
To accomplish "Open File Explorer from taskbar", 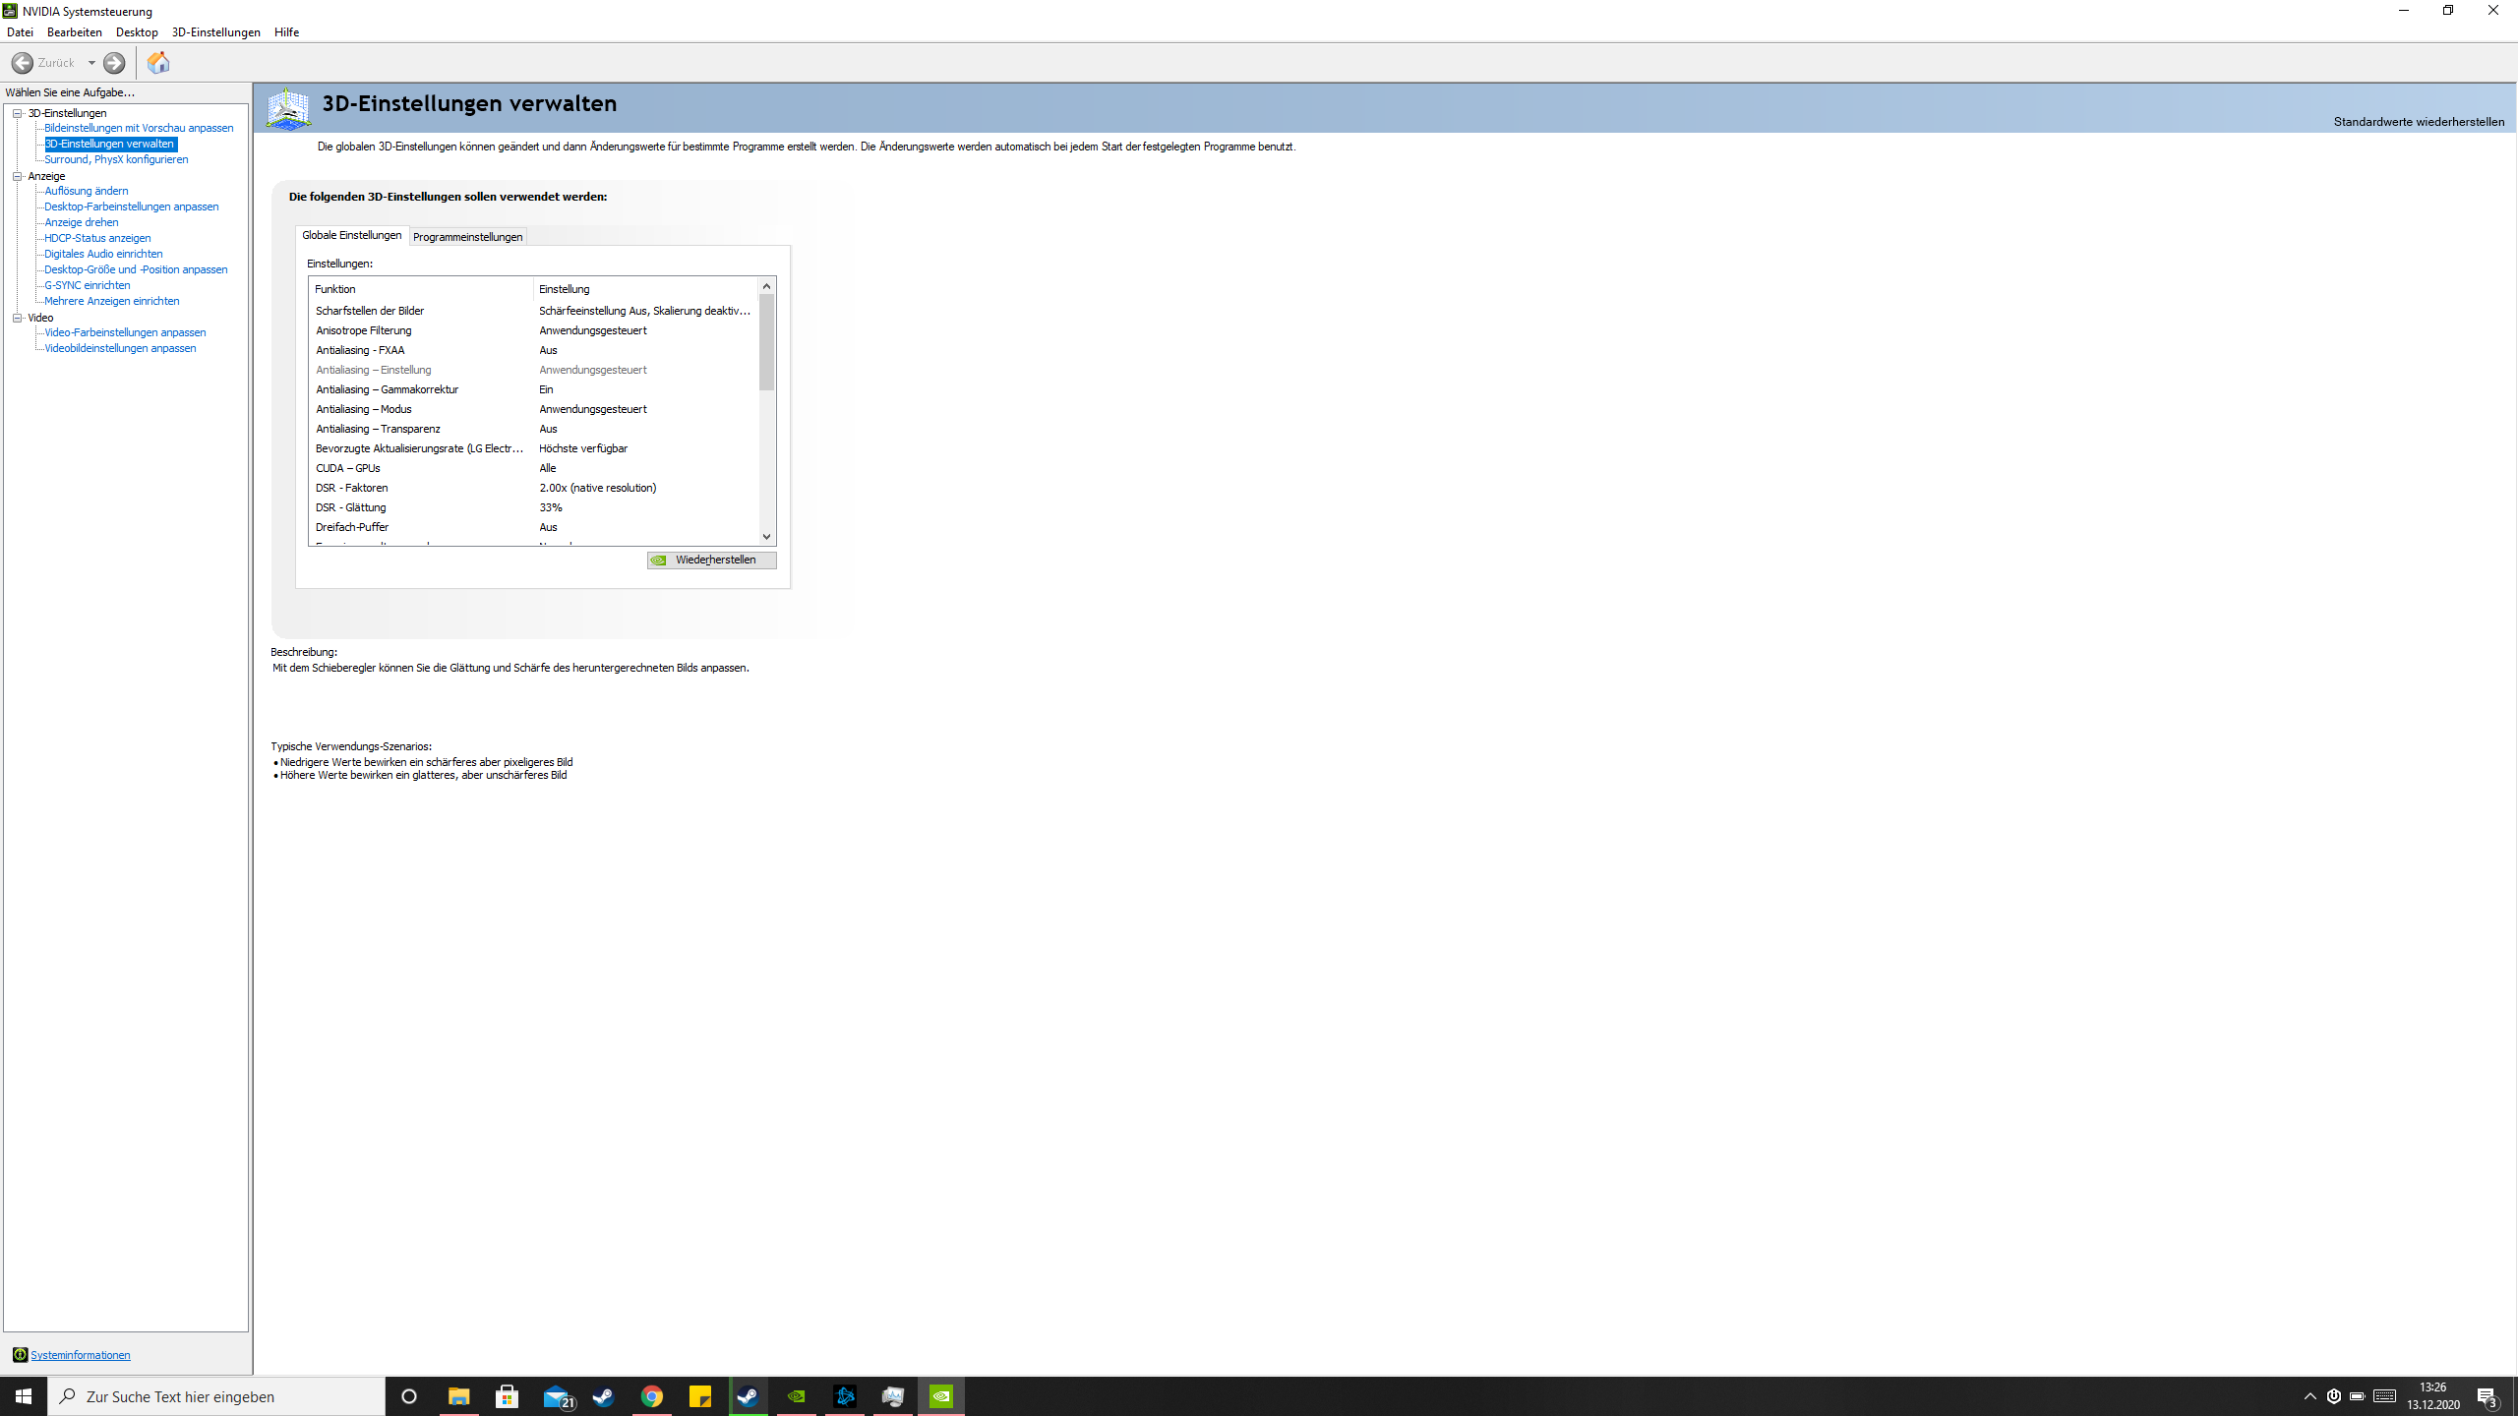I will [459, 1396].
